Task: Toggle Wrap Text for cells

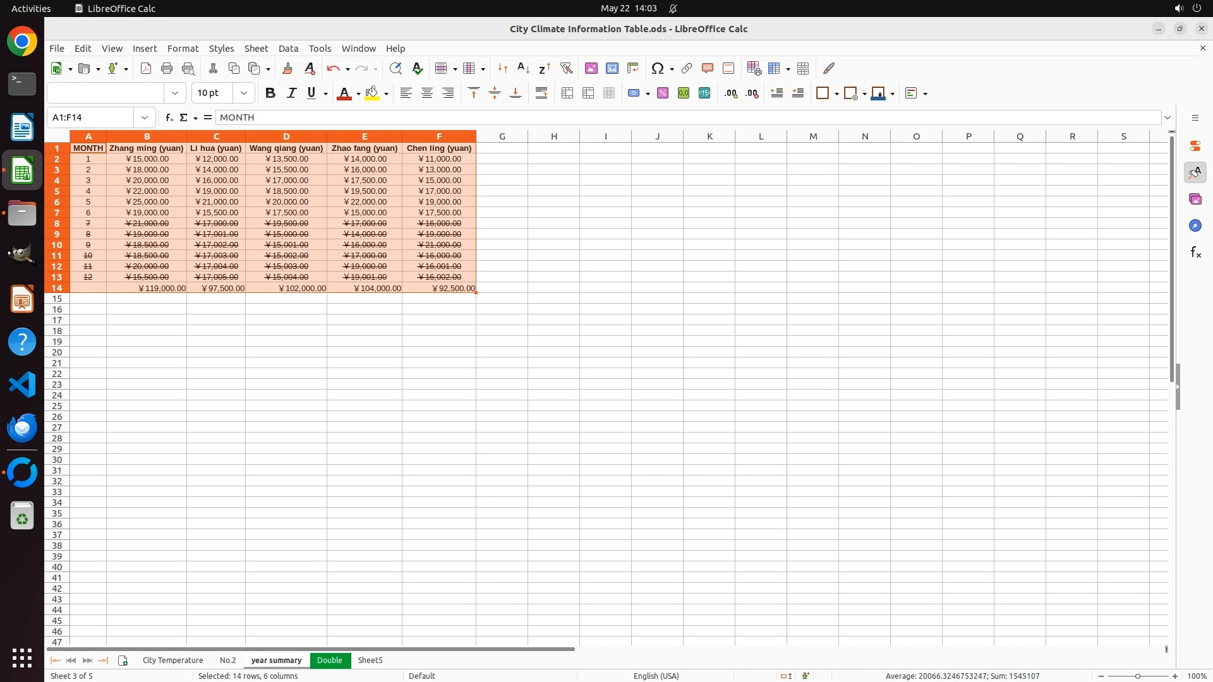Action: click(541, 93)
